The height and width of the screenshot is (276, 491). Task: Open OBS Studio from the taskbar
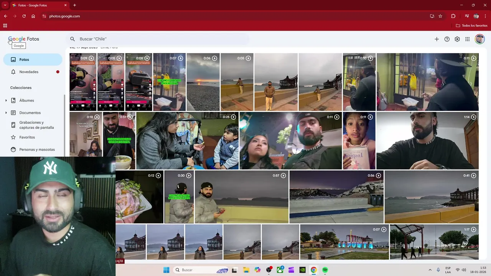click(269, 270)
